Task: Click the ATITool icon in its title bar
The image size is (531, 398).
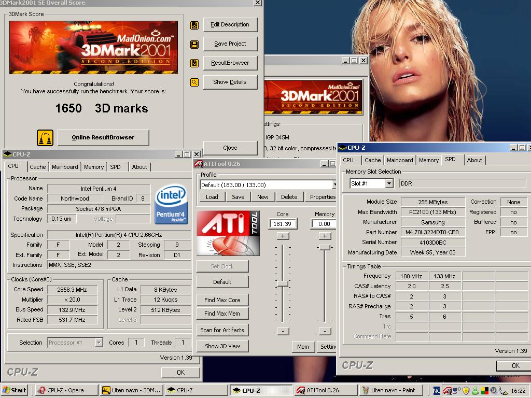Action: click(x=199, y=164)
